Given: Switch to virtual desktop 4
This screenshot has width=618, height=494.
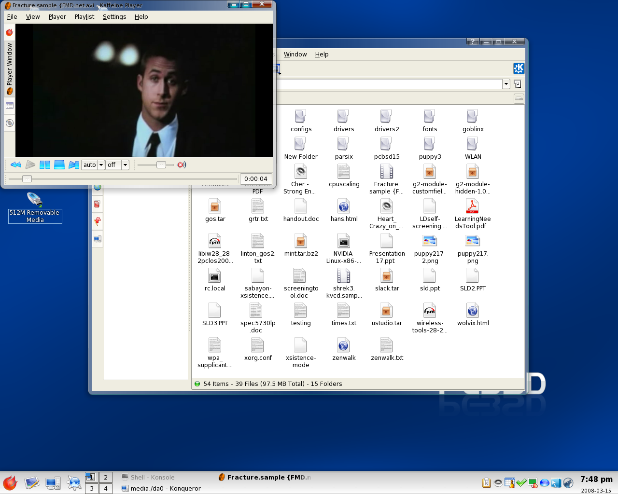Looking at the screenshot, I should point(106,489).
